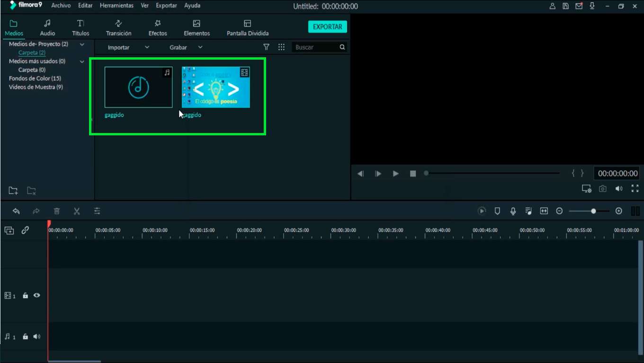Switch to the Audio tab
This screenshot has height=363, width=644.
[47, 28]
